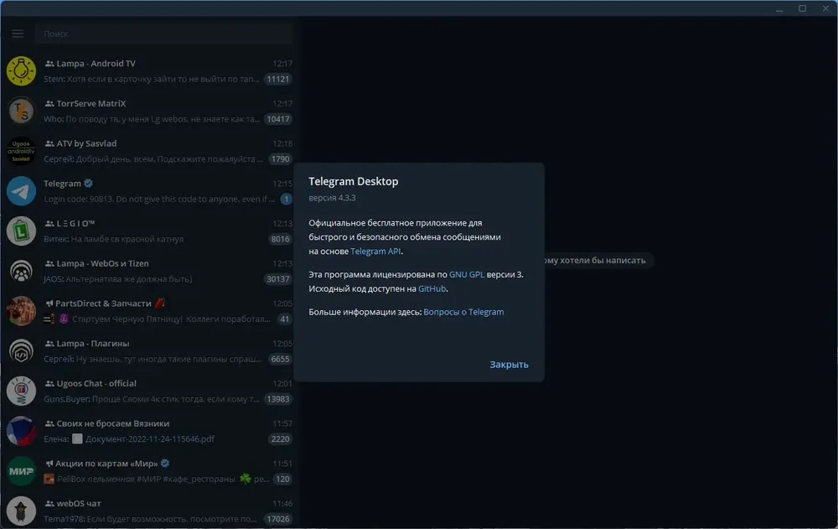Open Ugoos Chat - official avatar
This screenshot has width=838, height=529.
click(x=21, y=391)
